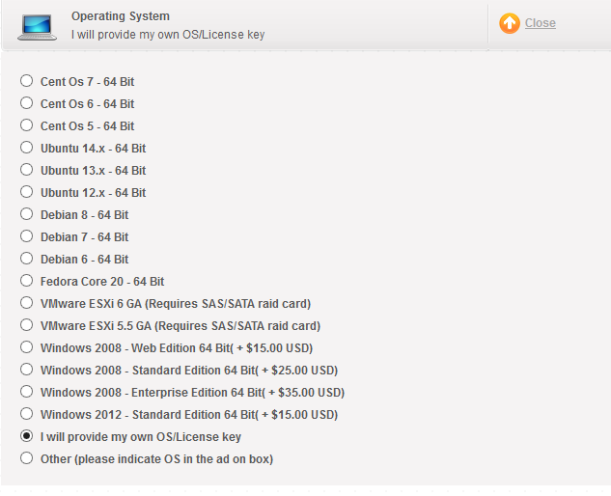Viewport: 611px width, 496px height.
Task: Choose Windows 2008 Enterprise Edition option
Action: [x=27, y=393]
